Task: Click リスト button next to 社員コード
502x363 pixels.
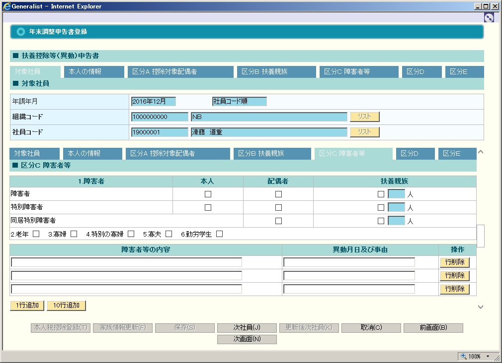Action: [364, 132]
